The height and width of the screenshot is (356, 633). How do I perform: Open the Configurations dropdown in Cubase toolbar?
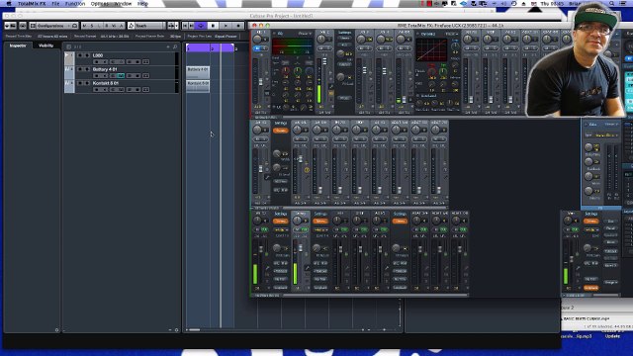click(53, 26)
